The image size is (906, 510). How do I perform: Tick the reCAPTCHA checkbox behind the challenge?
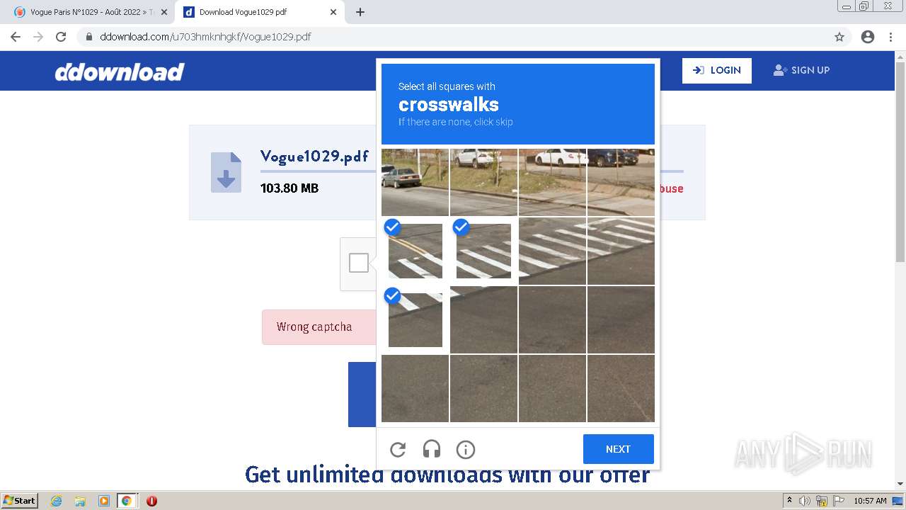359,263
